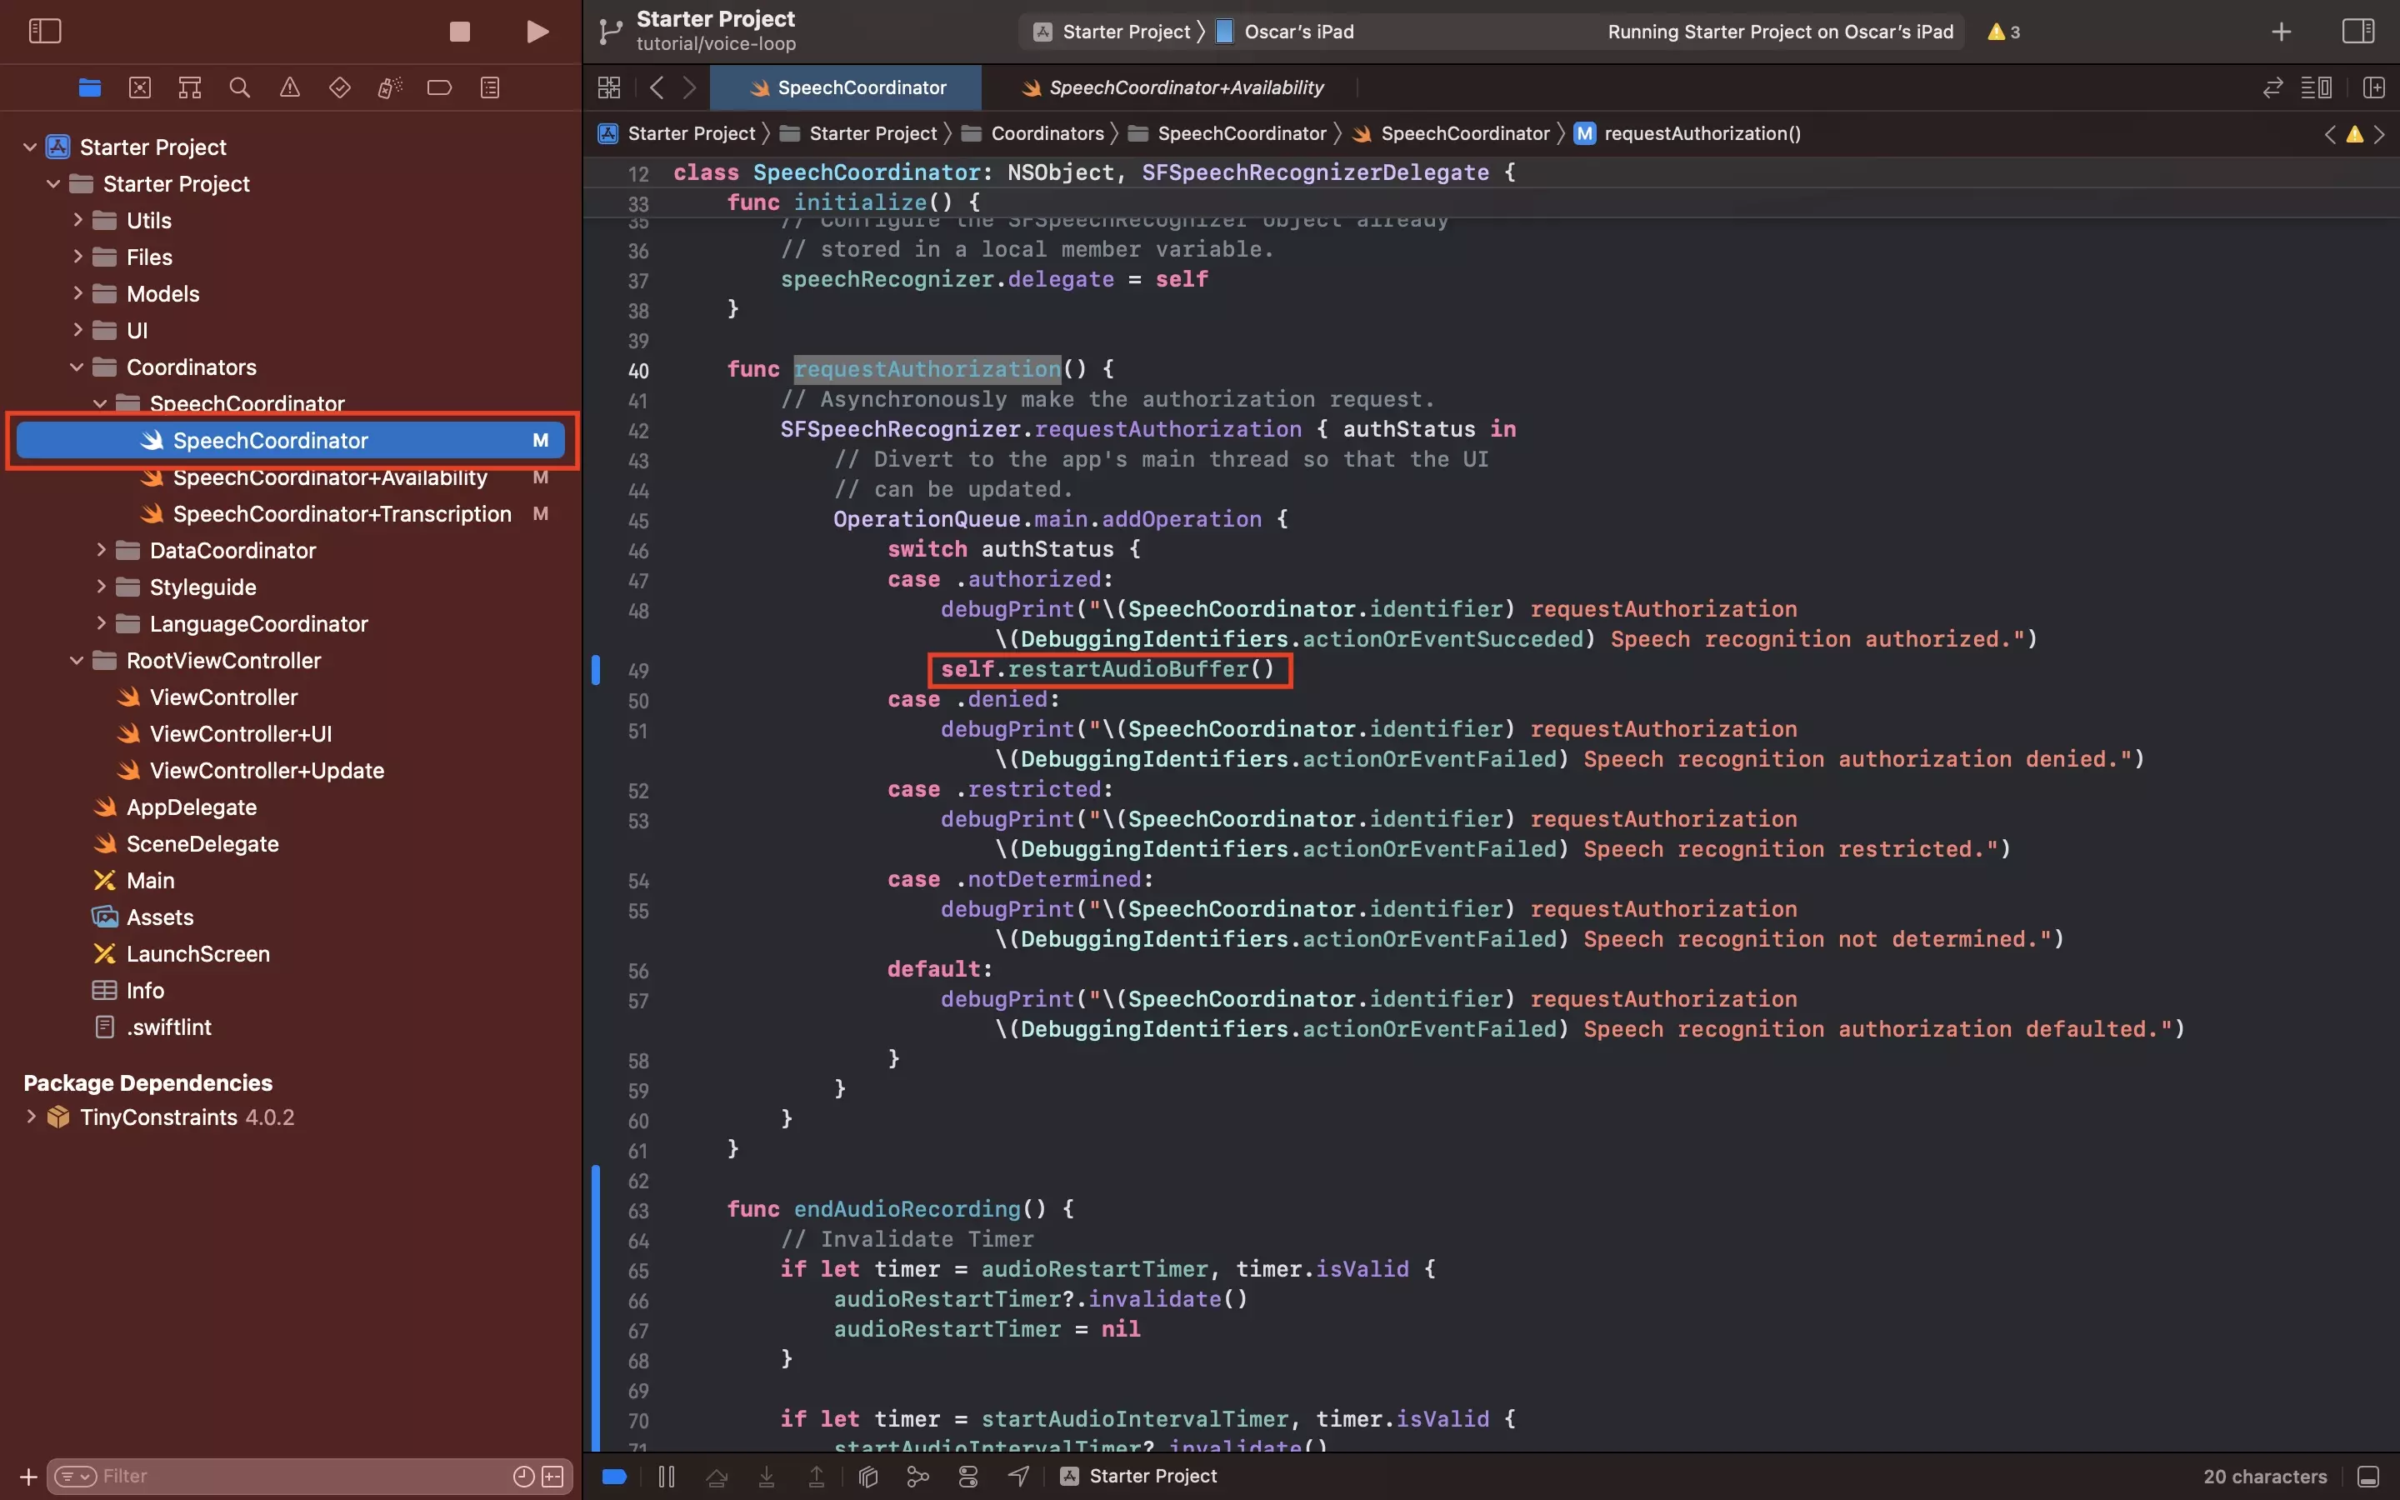Stop the running Starter Project
The width and height of the screenshot is (2400, 1500).
(x=459, y=32)
